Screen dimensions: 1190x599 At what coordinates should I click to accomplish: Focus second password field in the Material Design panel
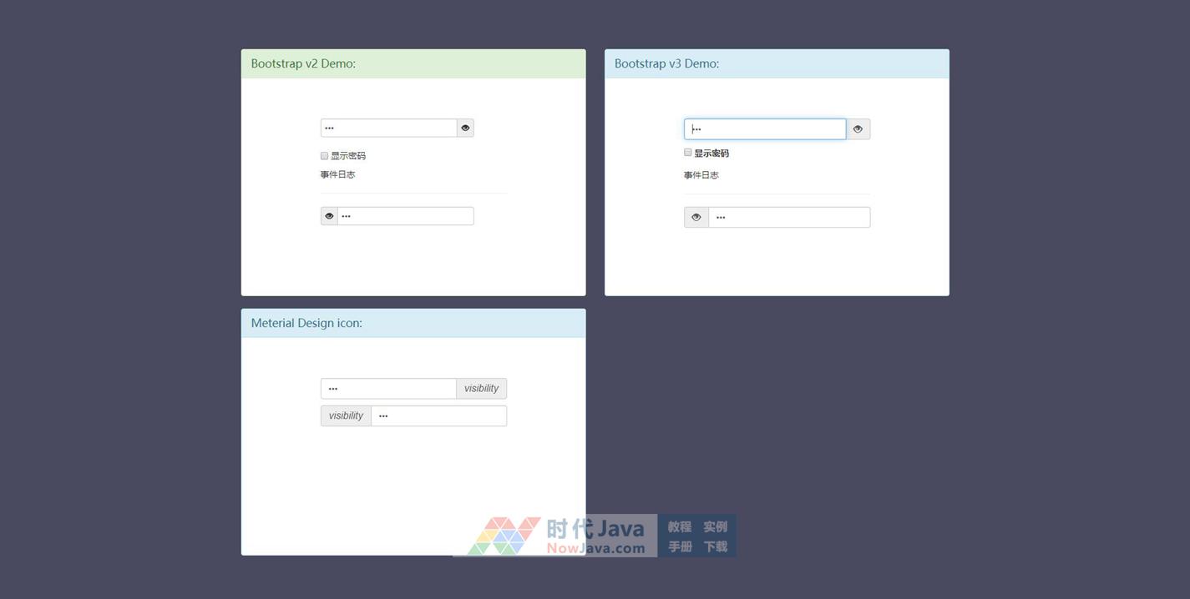(x=438, y=415)
